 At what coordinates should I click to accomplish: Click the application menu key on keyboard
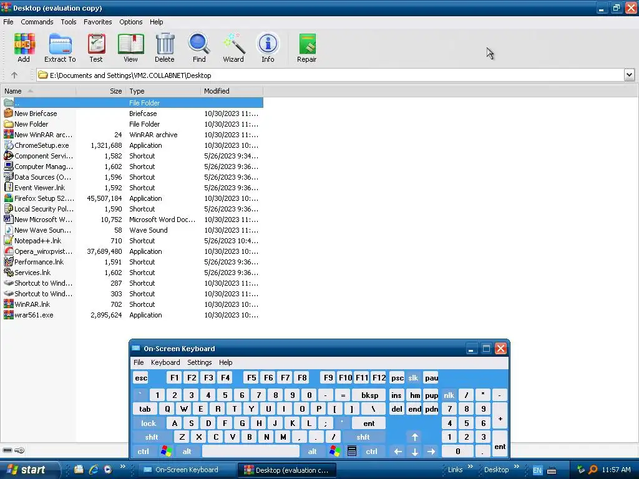coord(352,451)
